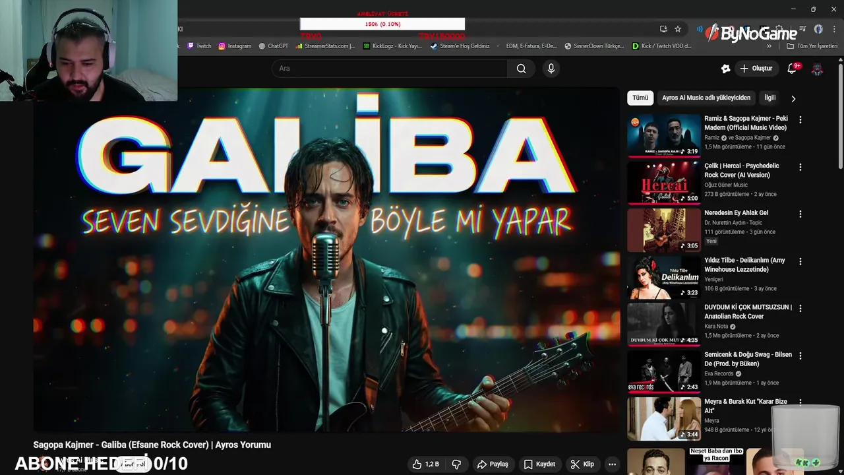Expand hidden bookmarks with double chevron

[769, 46]
